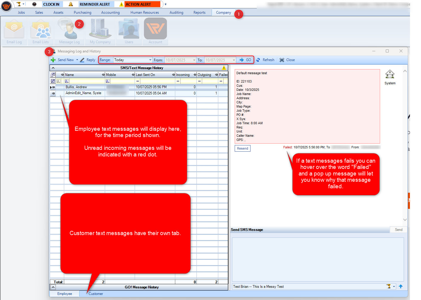Click the System house icon

(x=390, y=74)
